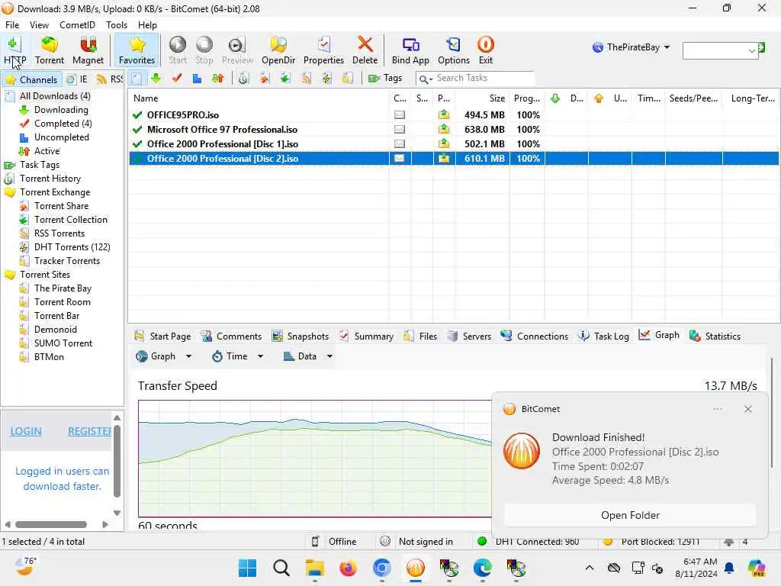The image size is (781, 586).
Task: Switch to the IE tab in the sidebar
Action: pos(78,79)
